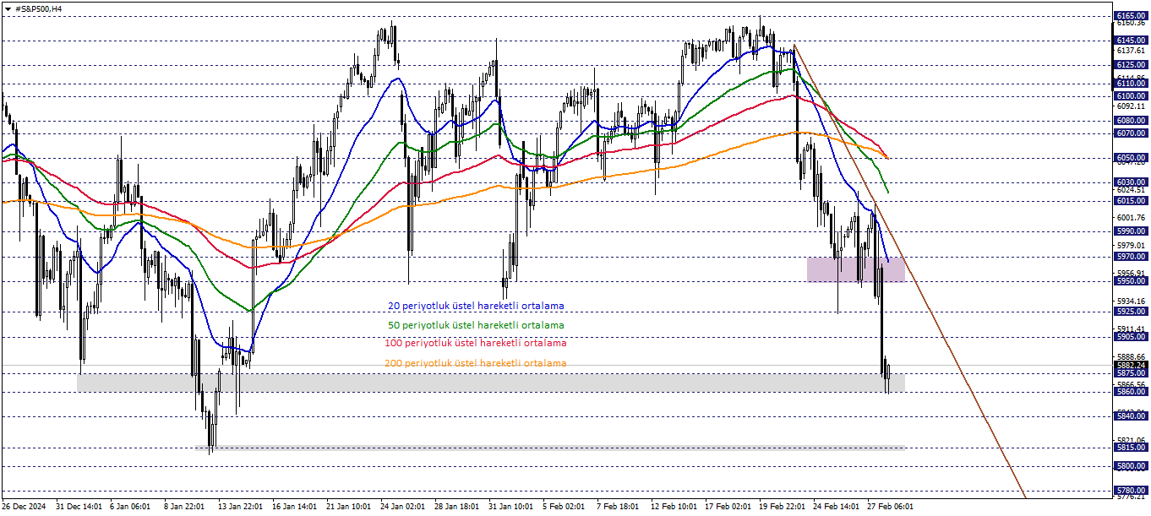Viewport: 1151px width, 516px height.
Task: Click the 13 Jan 22:01 time axis label
Action: pos(241,507)
